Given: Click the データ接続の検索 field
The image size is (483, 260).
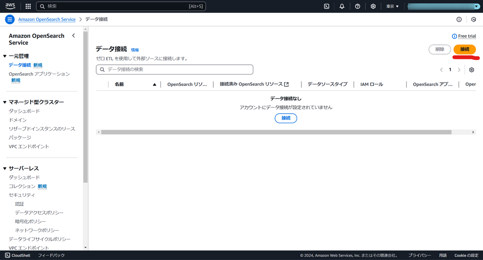Looking at the screenshot, I should 175,69.
